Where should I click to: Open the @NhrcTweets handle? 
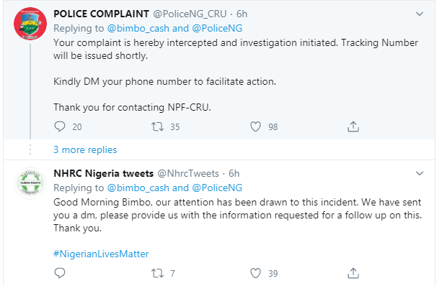(x=188, y=173)
